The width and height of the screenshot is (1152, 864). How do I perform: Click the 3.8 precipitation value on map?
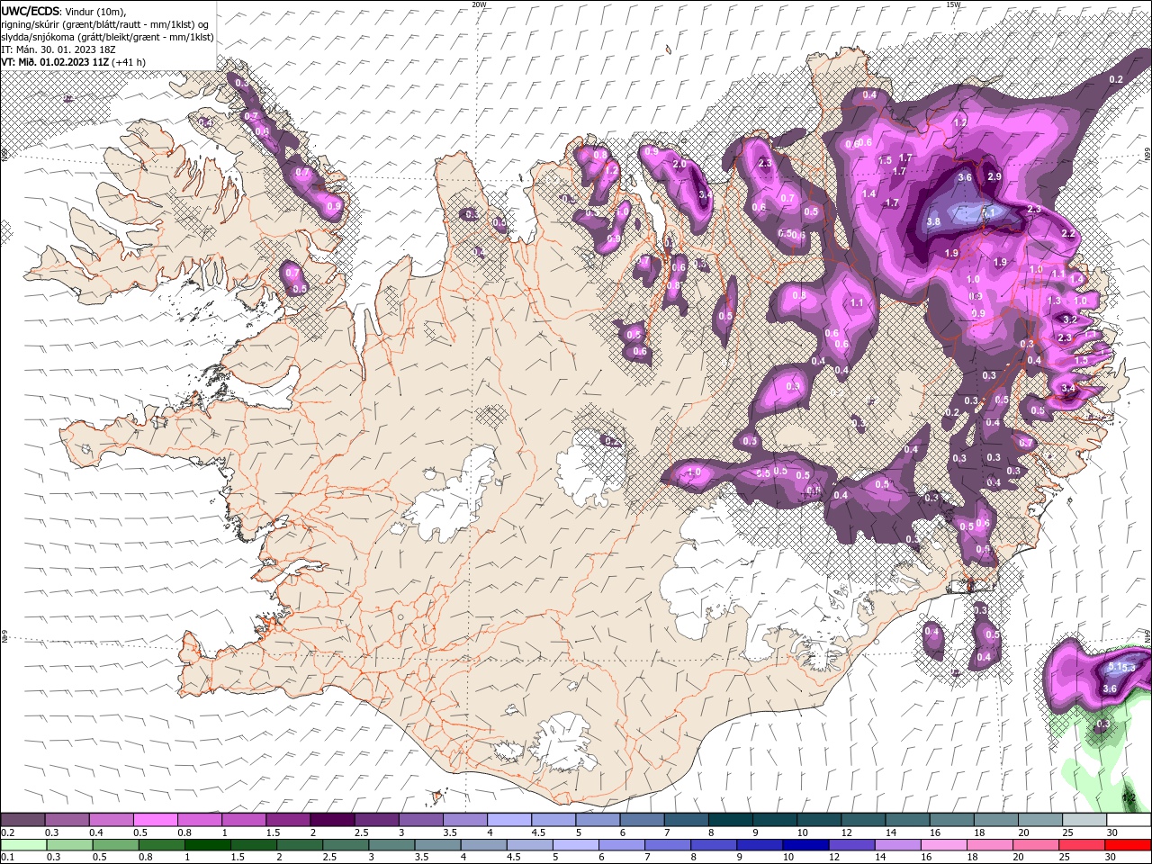933,221
